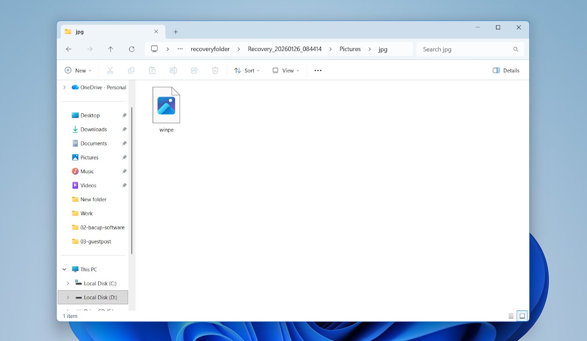Select the Rename icon in the toolbar

click(x=173, y=70)
